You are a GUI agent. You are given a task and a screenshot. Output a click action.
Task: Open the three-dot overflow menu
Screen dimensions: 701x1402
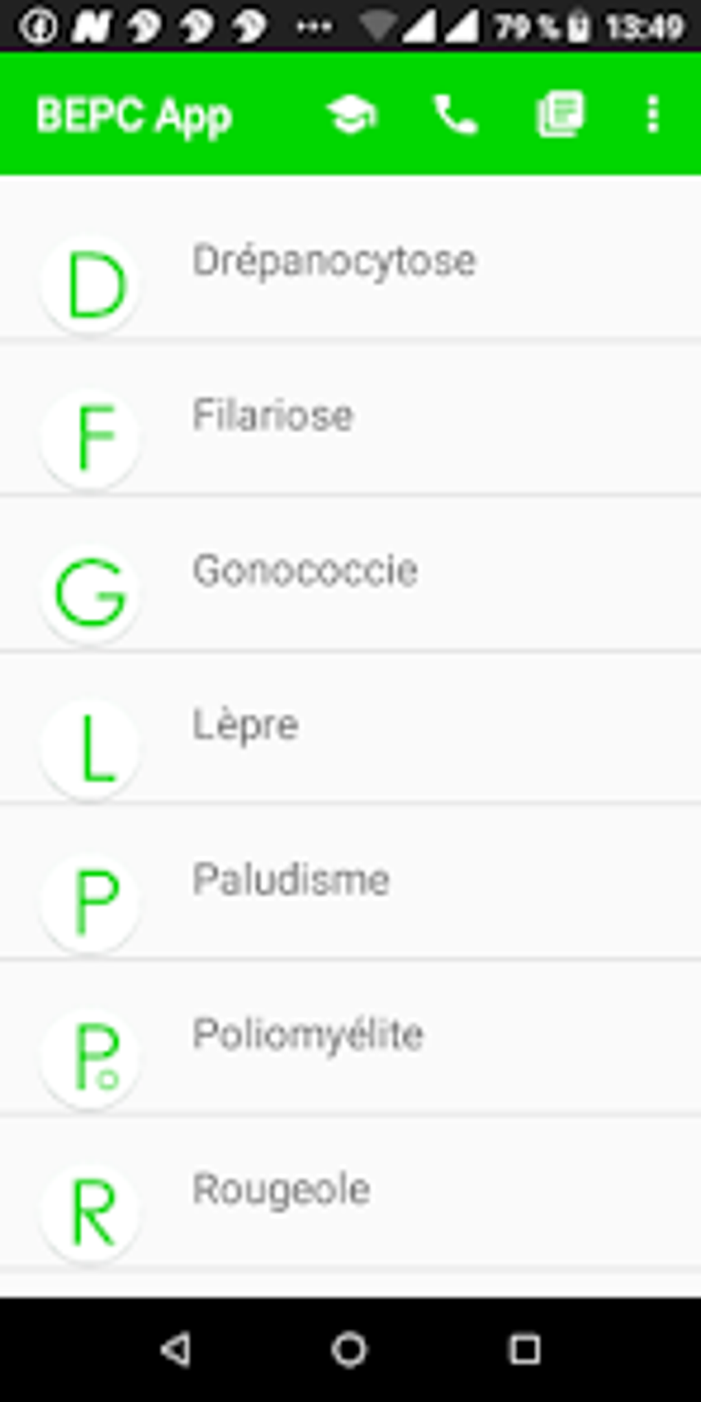pyautogui.click(x=653, y=114)
